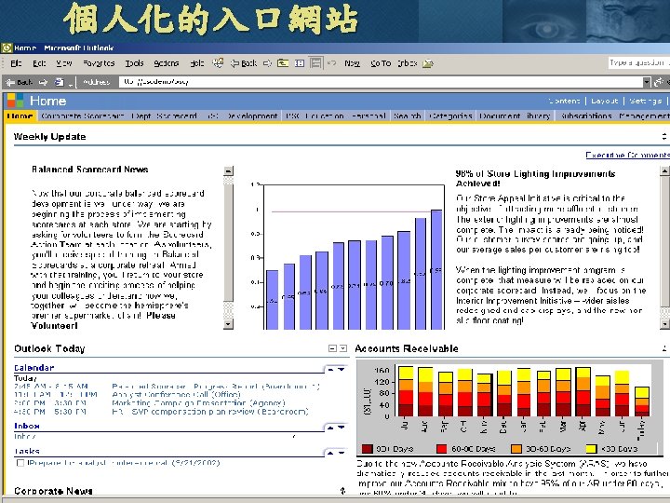Switch to the Categories tab
This screenshot has width=670, height=503.
[450, 116]
